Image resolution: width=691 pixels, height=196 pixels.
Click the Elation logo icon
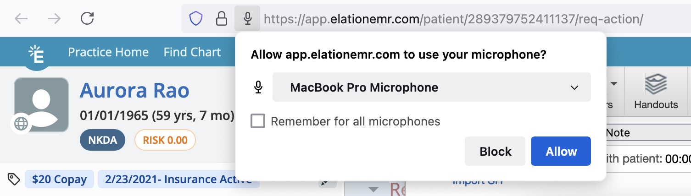pos(36,54)
